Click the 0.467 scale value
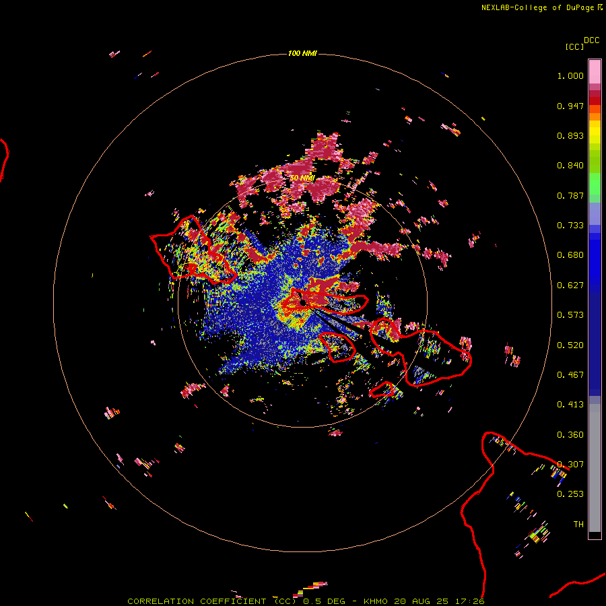606x606 pixels. (x=570, y=375)
